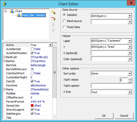The width and height of the screenshot is (137, 122).
Task: Enable the AutoBarSize checkbox
Action: (x=32, y=49)
